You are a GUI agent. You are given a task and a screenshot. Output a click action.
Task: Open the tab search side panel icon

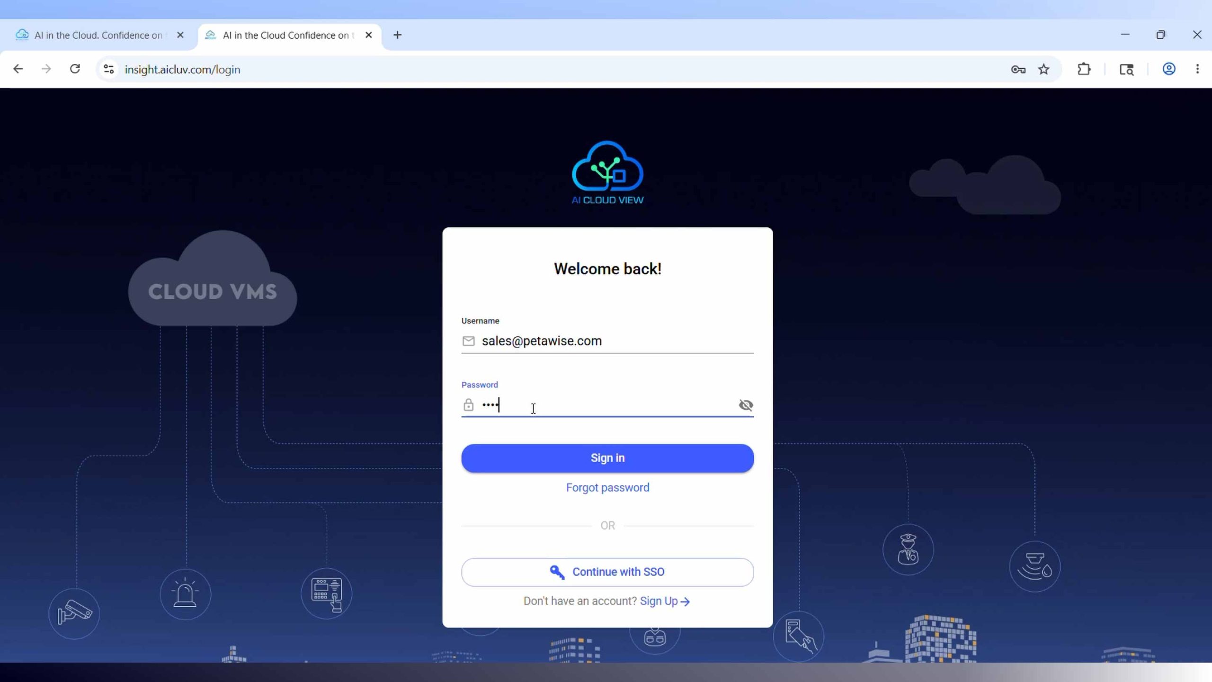1126,70
